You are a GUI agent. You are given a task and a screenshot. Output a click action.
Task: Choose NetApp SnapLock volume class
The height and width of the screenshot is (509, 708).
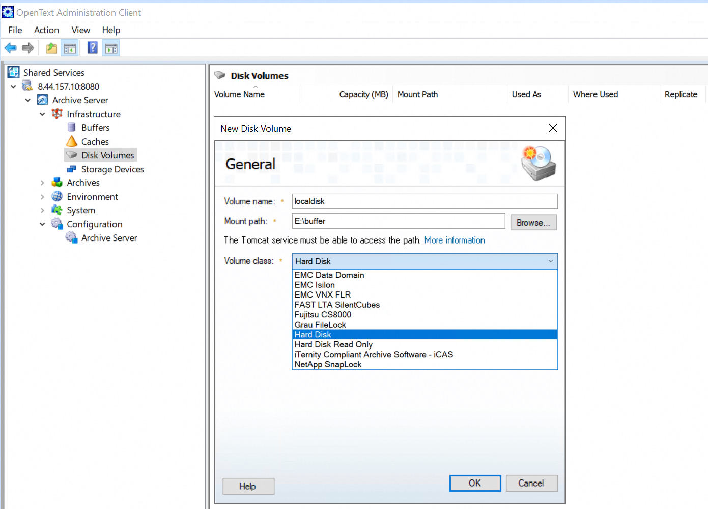click(x=425, y=364)
